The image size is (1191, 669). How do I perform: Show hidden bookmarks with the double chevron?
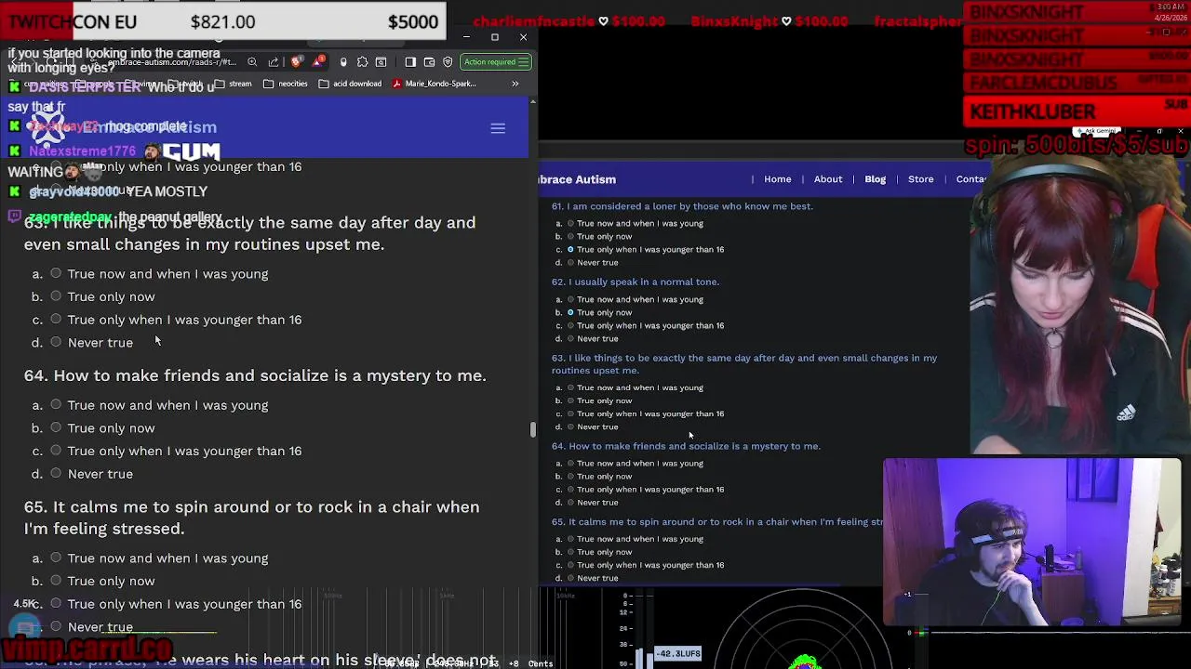click(x=515, y=84)
